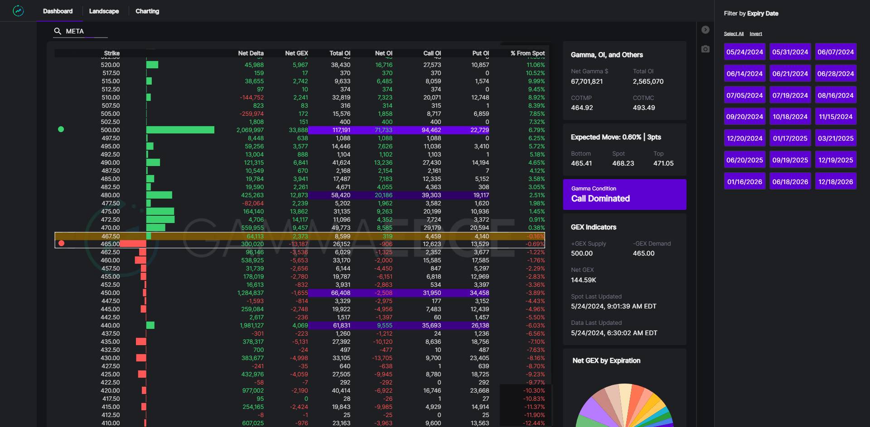
Task: Switch to the Landscape tab
Action: 104,11
